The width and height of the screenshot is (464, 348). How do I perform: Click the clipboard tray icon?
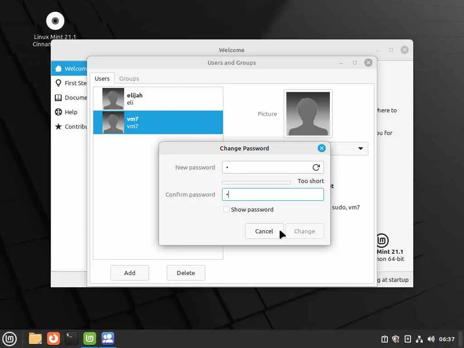[384, 339]
